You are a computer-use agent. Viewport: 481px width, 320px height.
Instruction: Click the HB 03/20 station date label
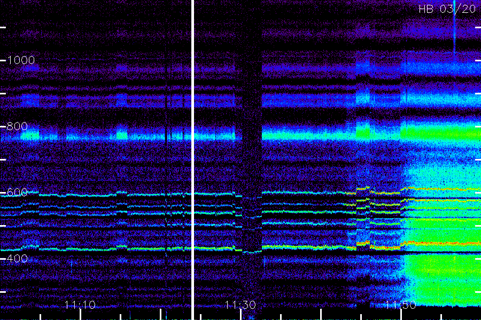click(447, 9)
